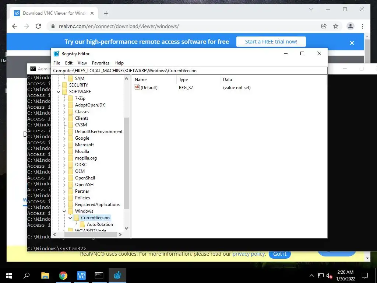
Task: Click the Chrome share page icon
Action: [x=324, y=26]
